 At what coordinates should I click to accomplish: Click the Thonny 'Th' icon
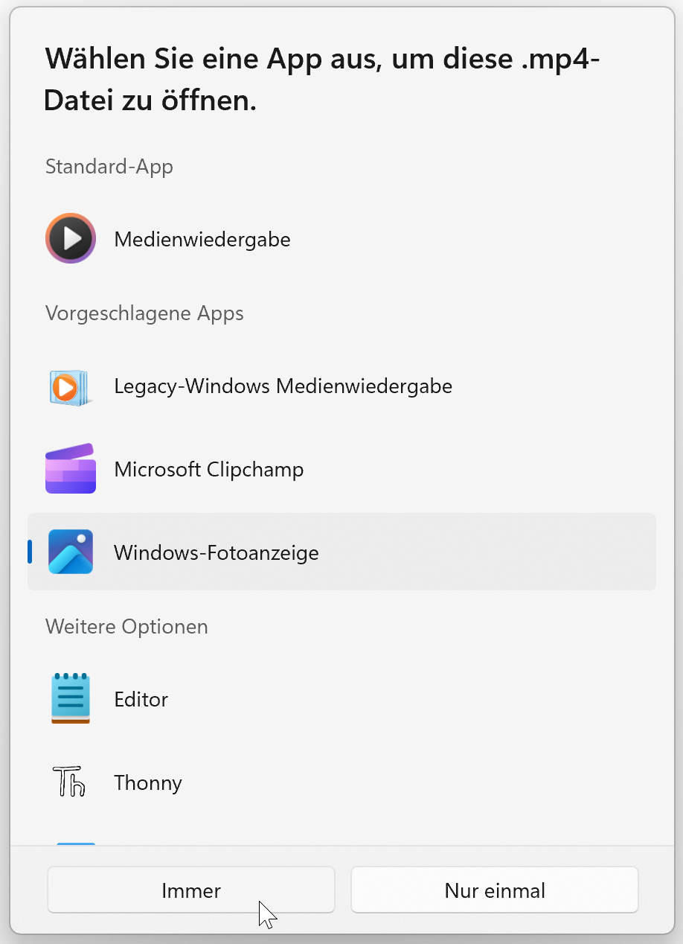pos(69,782)
